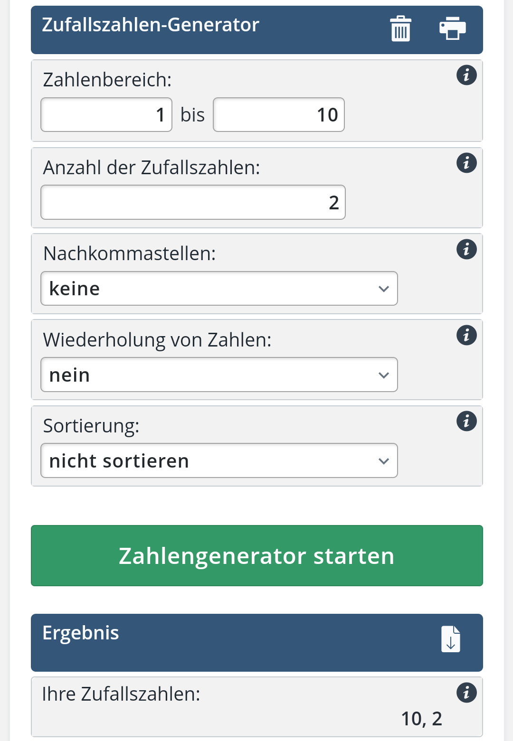Open the Wiederholung von Zahlen dropdown
Screen dimensions: 513x741
click(219, 375)
